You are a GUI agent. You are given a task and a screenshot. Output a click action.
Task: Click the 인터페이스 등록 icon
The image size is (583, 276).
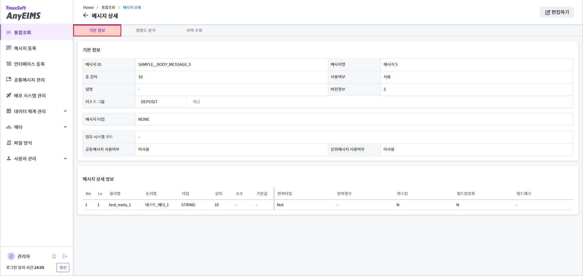pyautogui.click(x=9, y=64)
